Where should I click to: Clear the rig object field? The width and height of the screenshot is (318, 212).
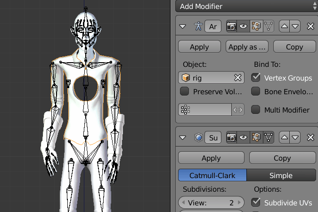point(238,77)
